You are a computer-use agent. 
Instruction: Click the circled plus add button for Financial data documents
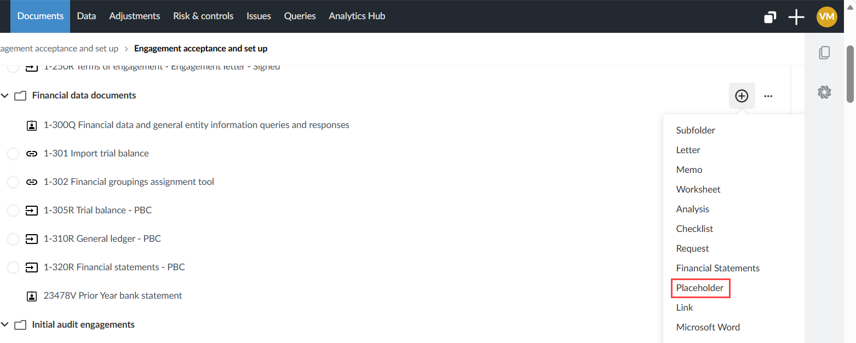(x=742, y=96)
